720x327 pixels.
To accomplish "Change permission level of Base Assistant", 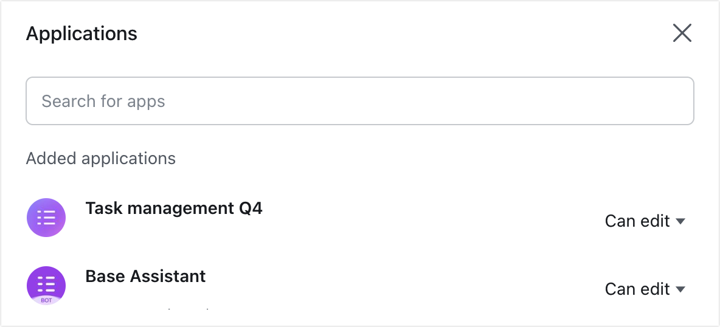I will click(645, 289).
